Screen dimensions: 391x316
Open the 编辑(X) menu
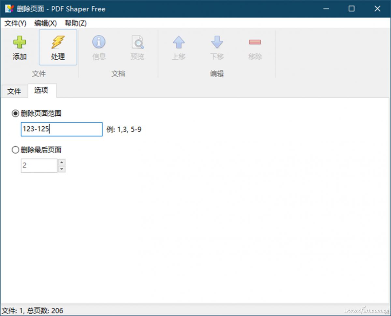pyautogui.click(x=45, y=23)
